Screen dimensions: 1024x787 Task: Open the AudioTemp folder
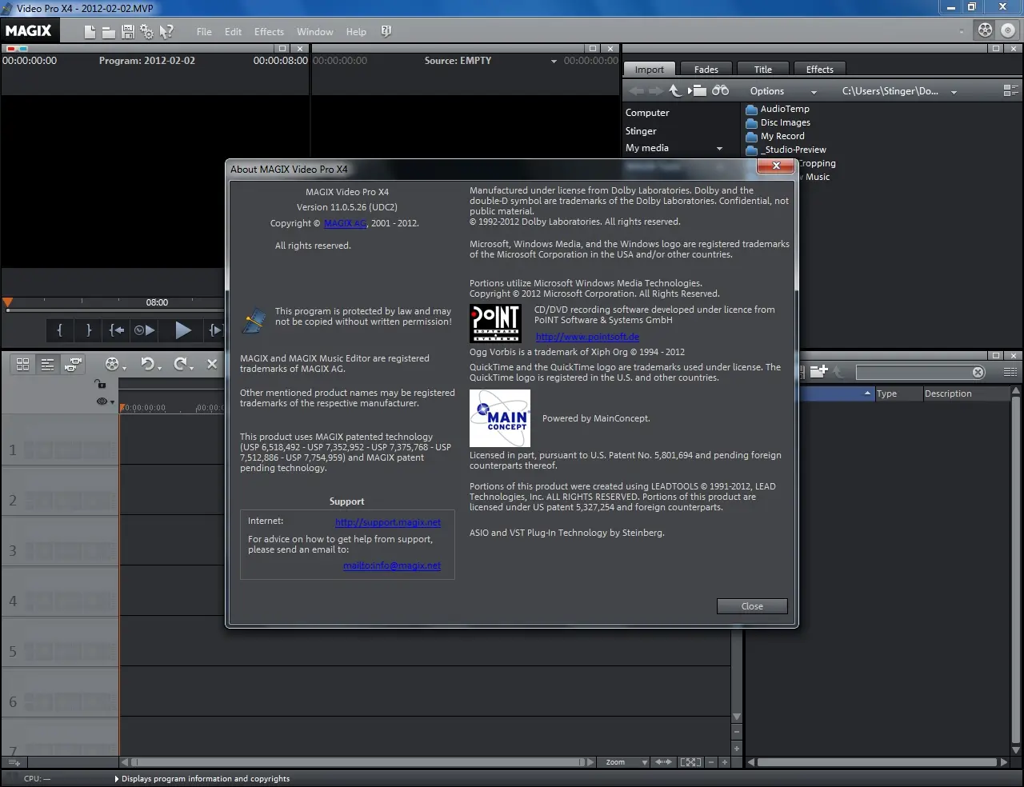click(778, 110)
